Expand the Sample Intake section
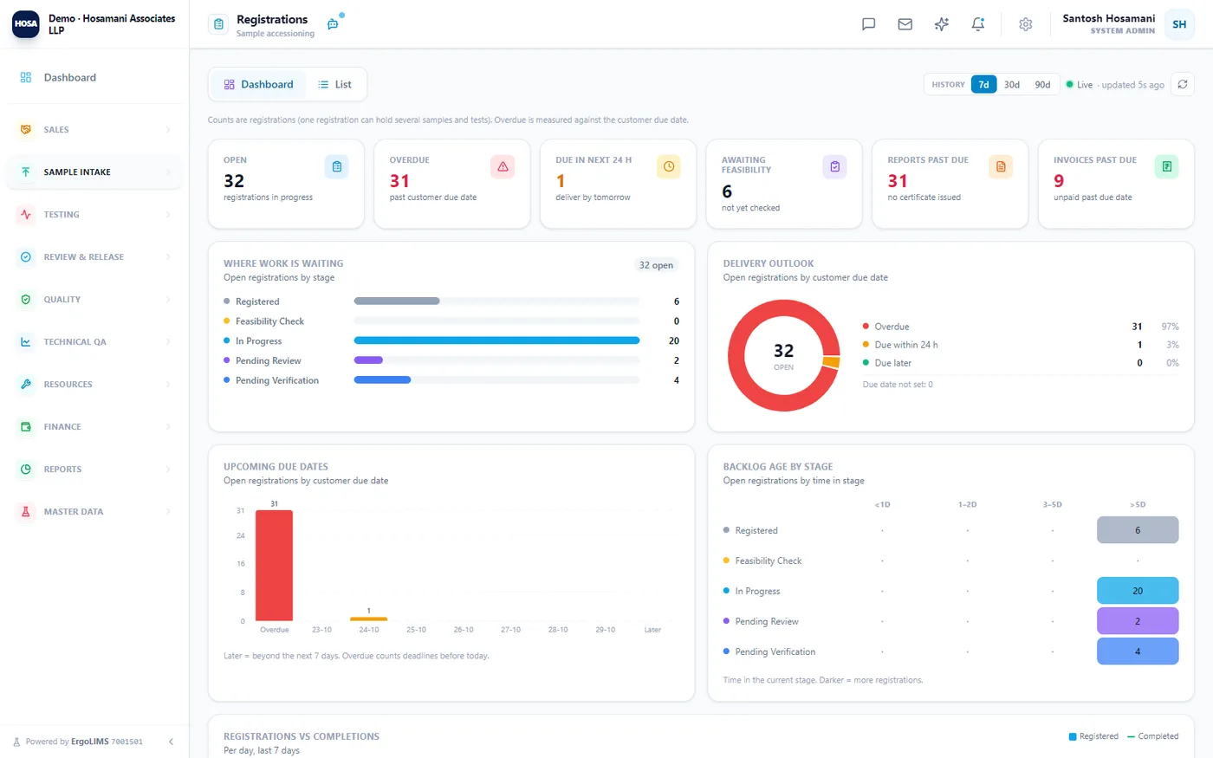This screenshot has width=1213, height=758. click(94, 172)
